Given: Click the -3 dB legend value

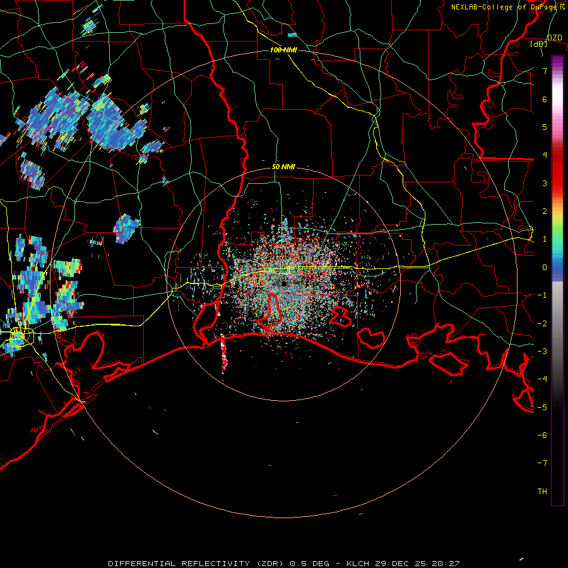Looking at the screenshot, I should pyautogui.click(x=542, y=352).
